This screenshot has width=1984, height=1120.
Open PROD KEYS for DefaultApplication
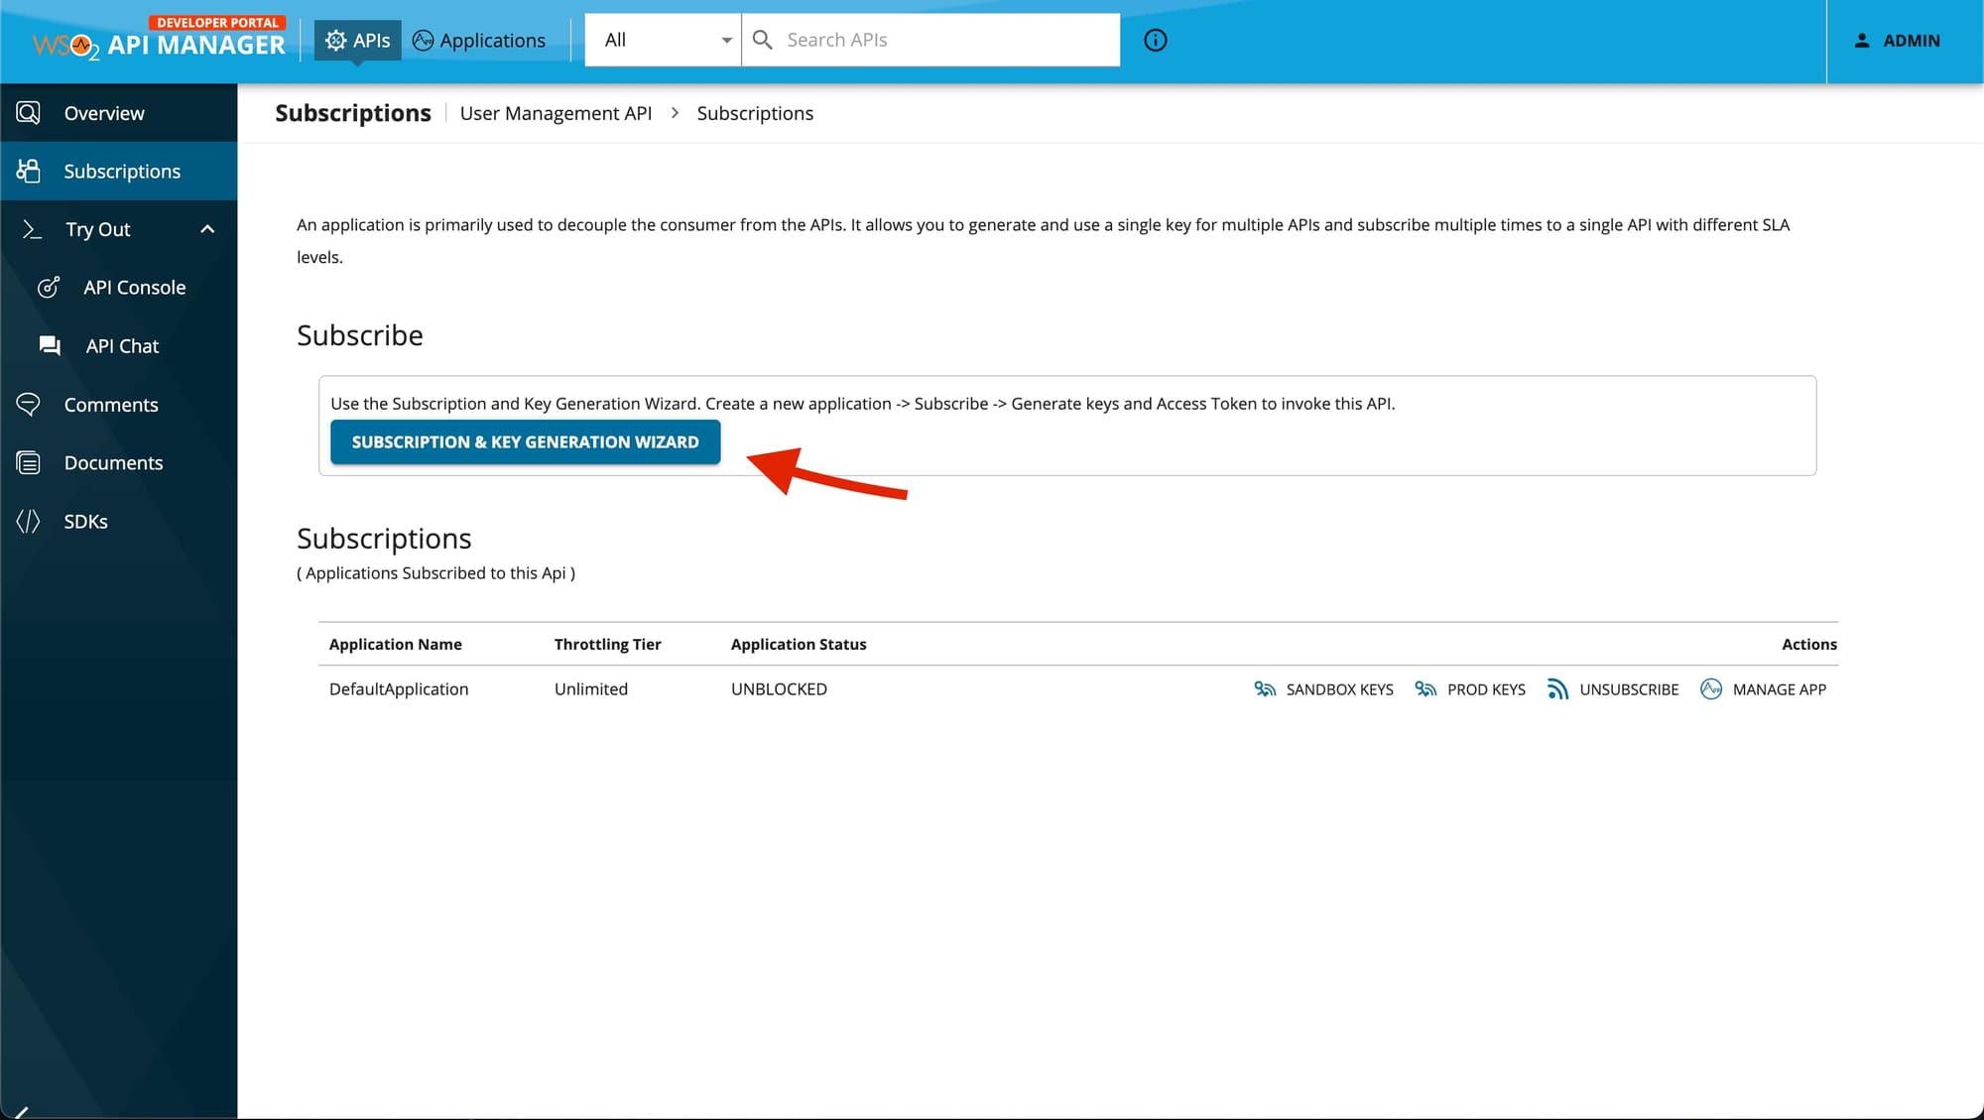point(1470,689)
